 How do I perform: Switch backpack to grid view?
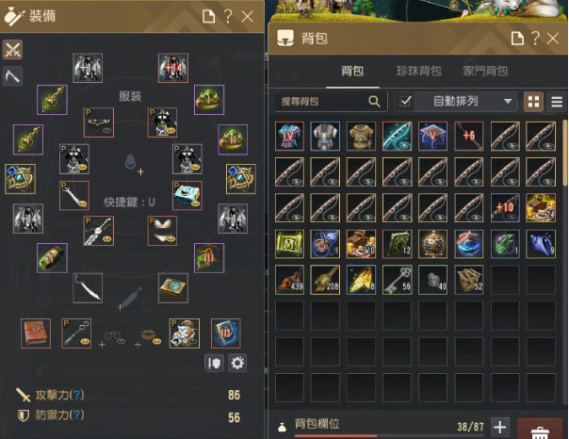(533, 102)
